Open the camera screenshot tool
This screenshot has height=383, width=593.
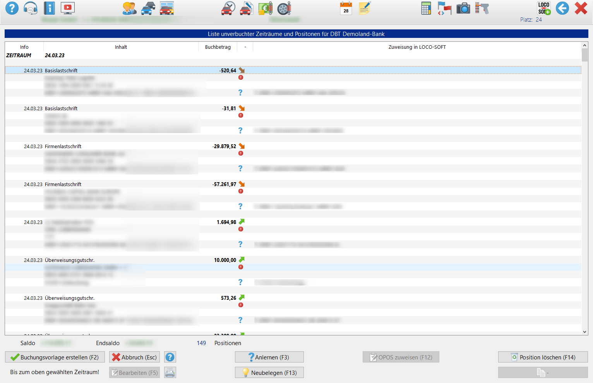(463, 8)
